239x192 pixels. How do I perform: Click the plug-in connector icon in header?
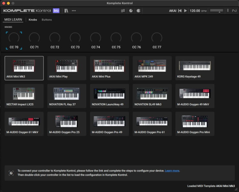pyautogui.click(x=139, y=11)
